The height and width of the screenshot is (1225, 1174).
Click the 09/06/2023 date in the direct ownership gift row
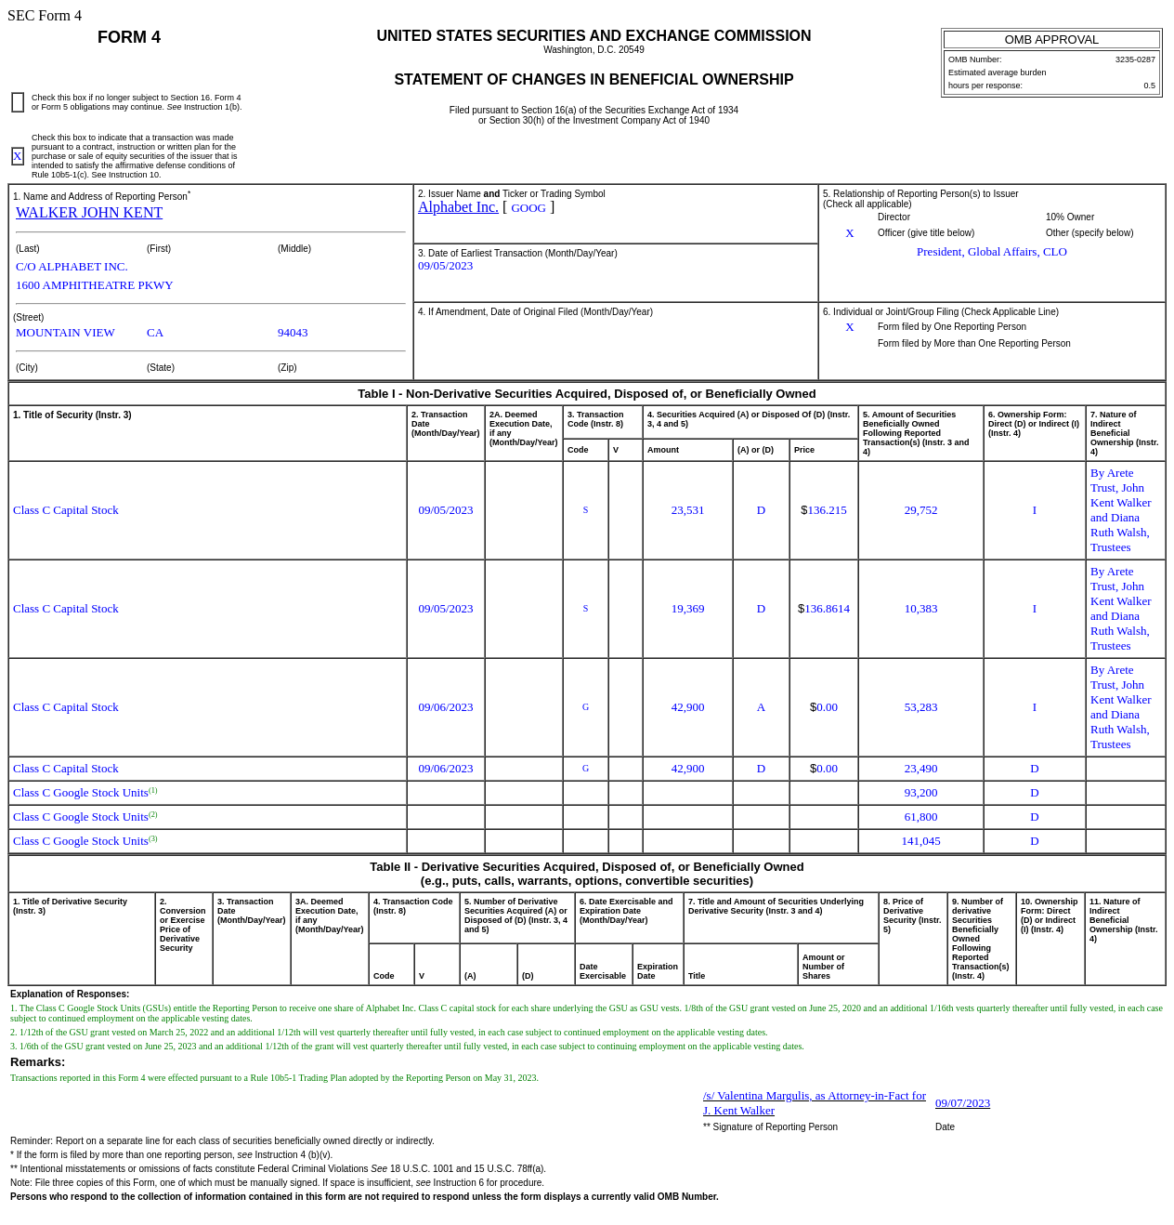click(x=446, y=769)
